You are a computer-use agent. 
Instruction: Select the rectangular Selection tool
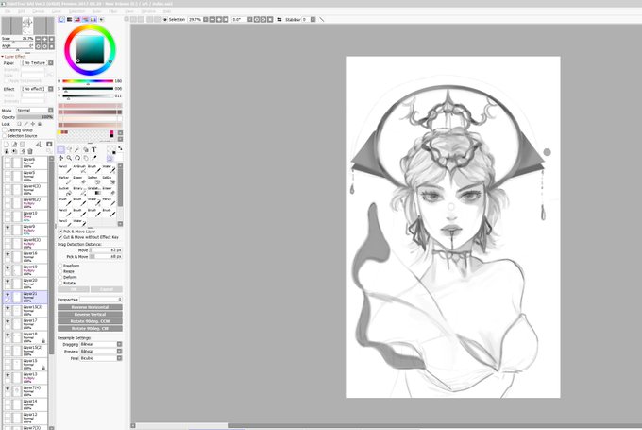click(60, 149)
